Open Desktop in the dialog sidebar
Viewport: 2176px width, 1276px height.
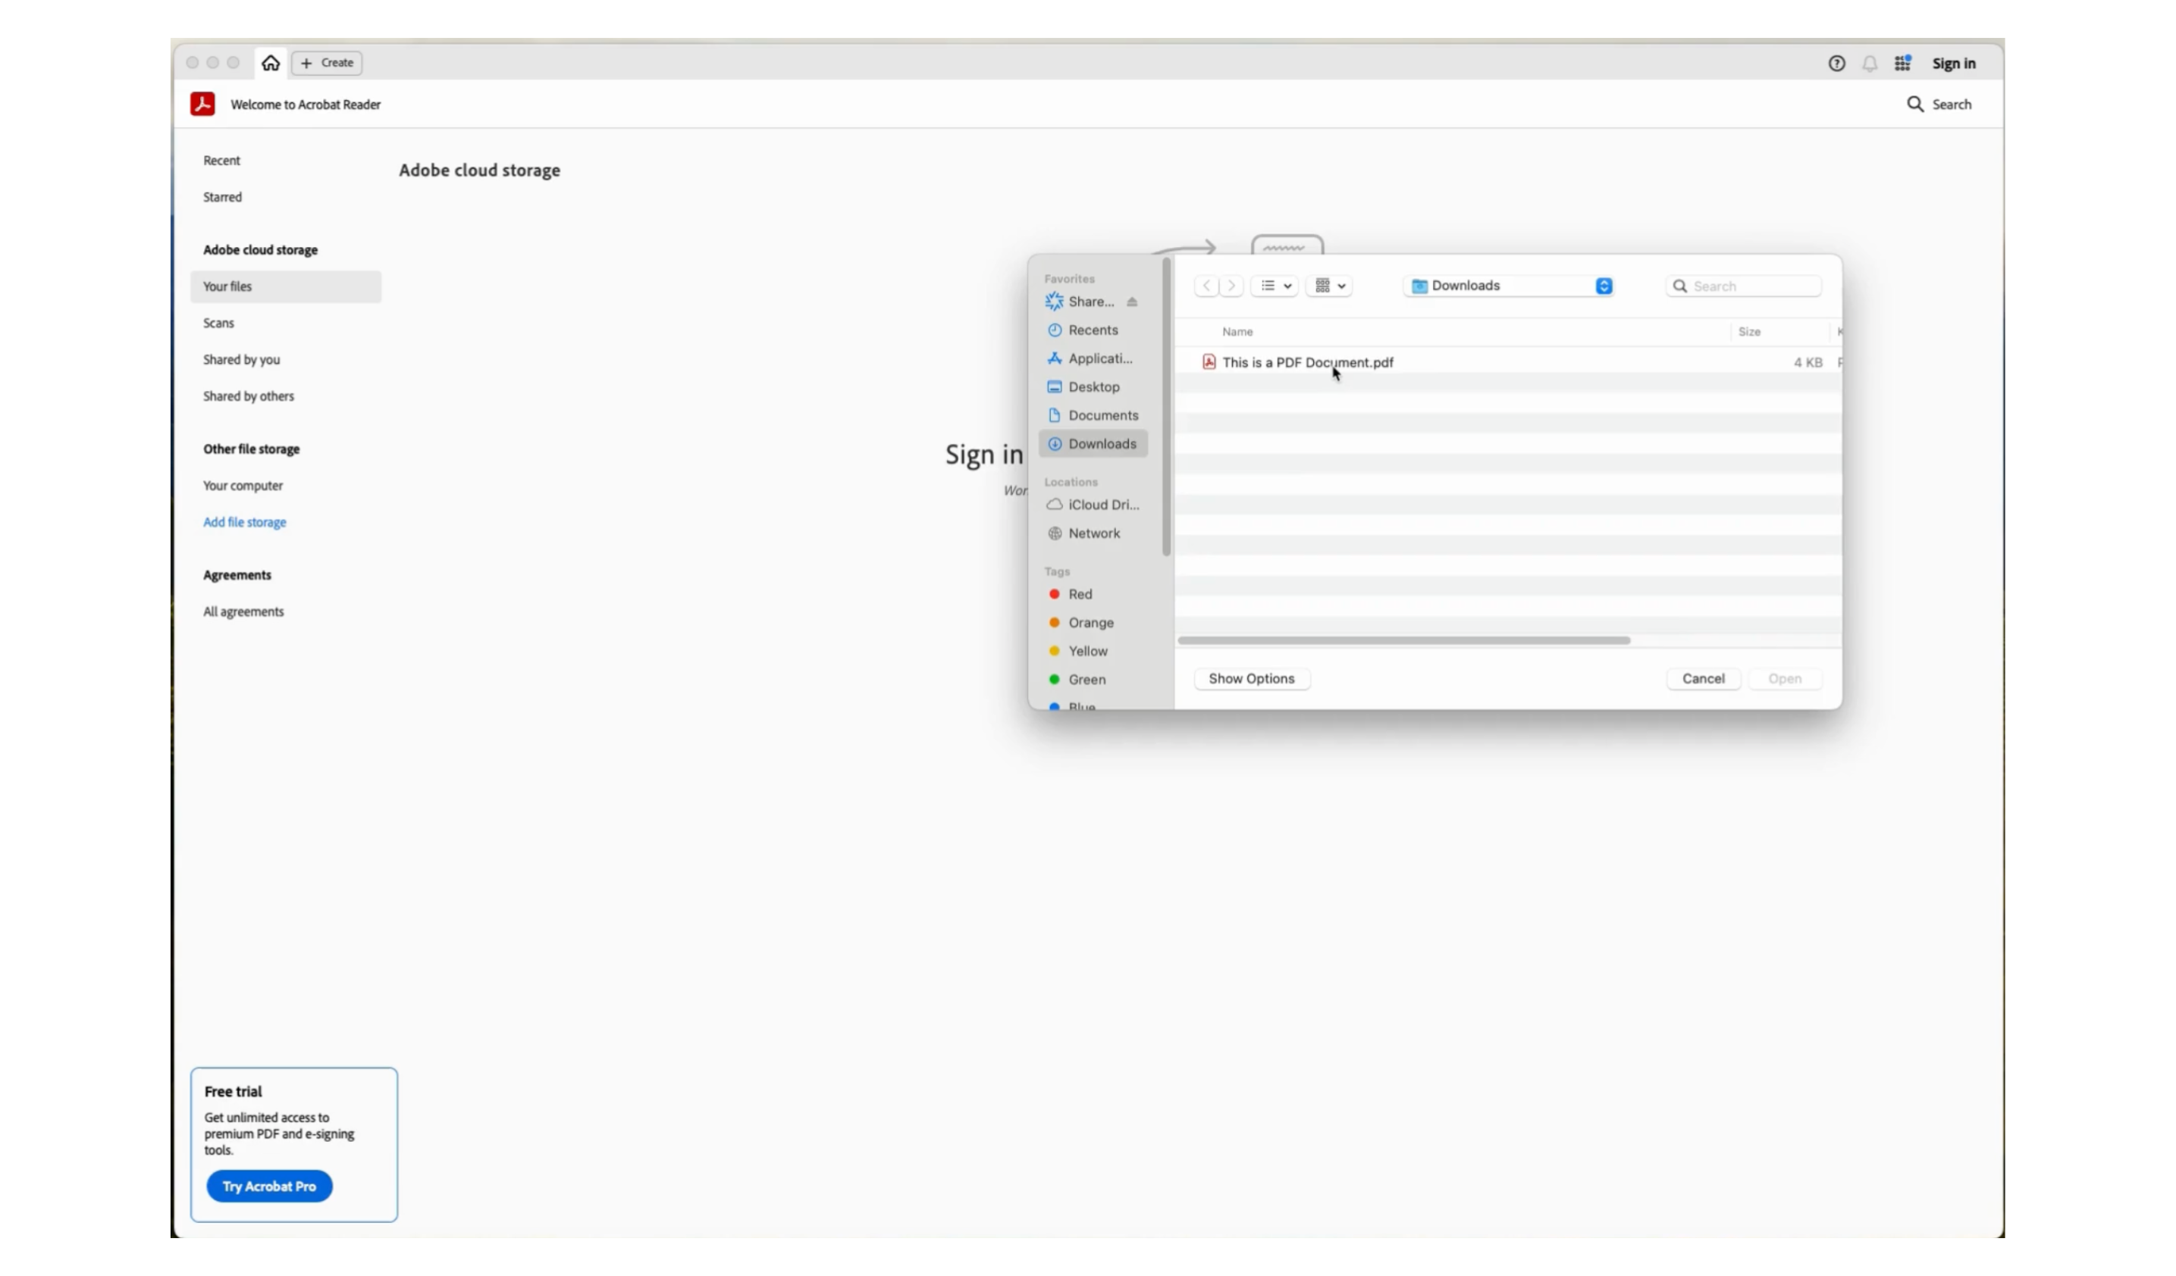coord(1093,387)
